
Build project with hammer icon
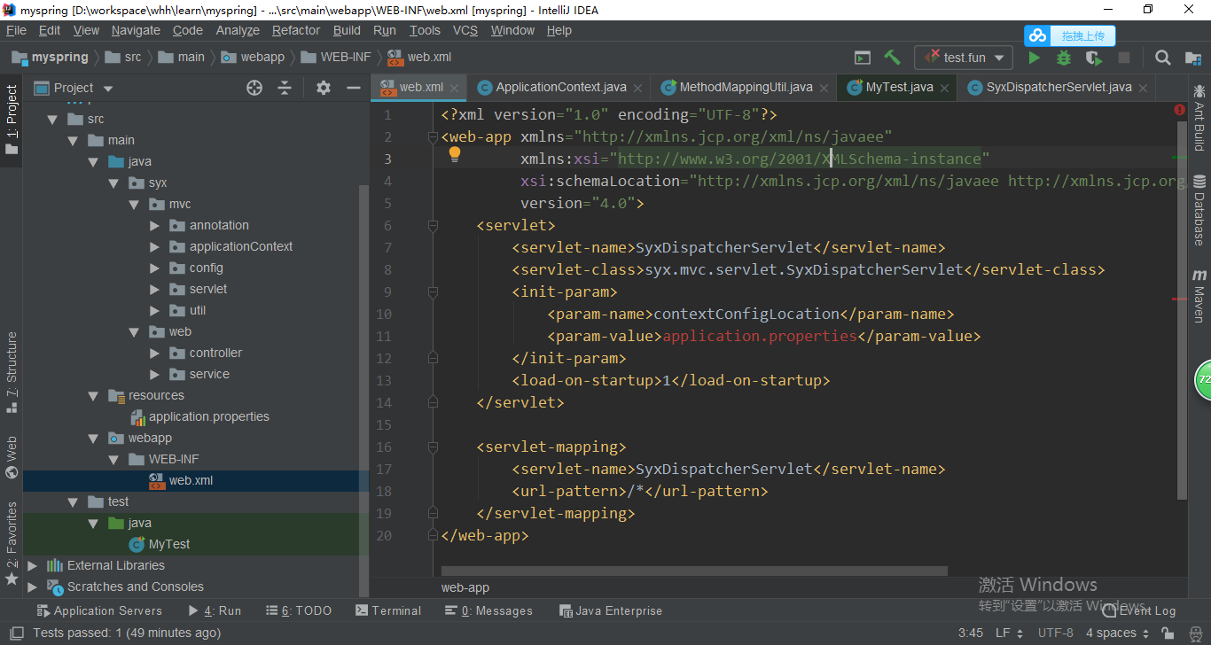(892, 58)
